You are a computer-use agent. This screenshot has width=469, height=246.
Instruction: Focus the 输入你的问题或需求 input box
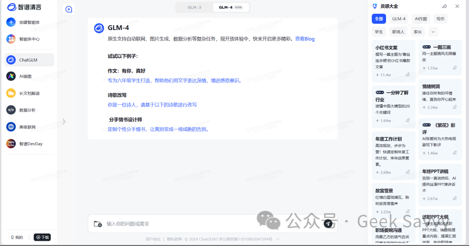[x=212, y=223]
